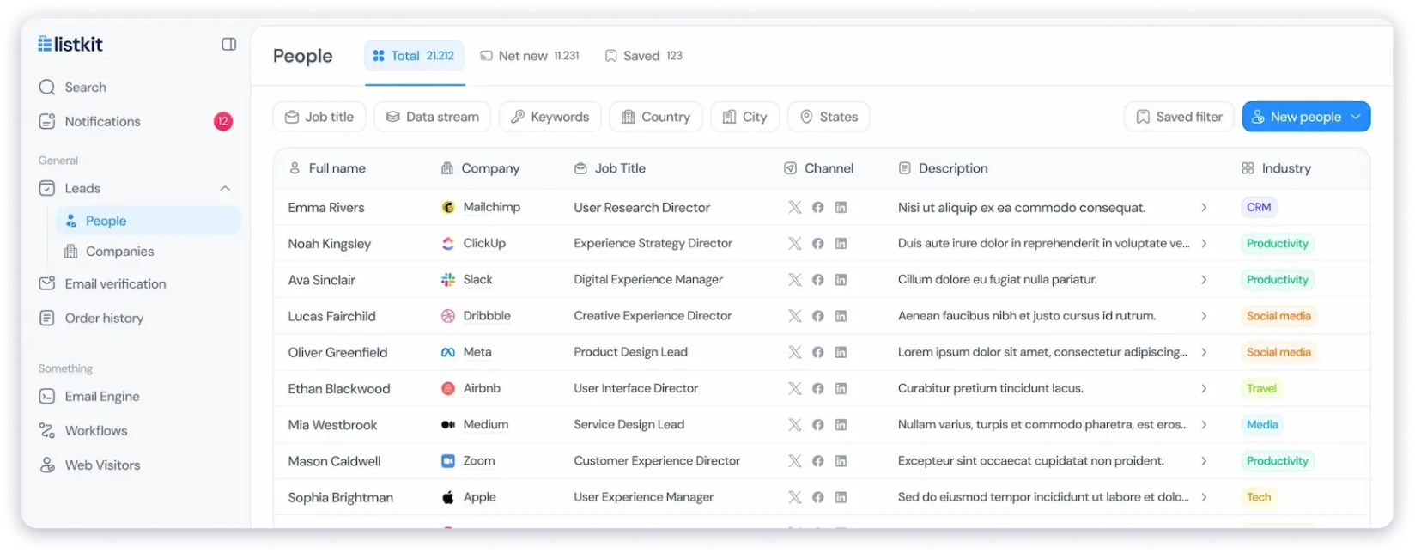The height and width of the screenshot is (553, 1415).
Task: Click the Media industry tag
Action: tap(1262, 425)
